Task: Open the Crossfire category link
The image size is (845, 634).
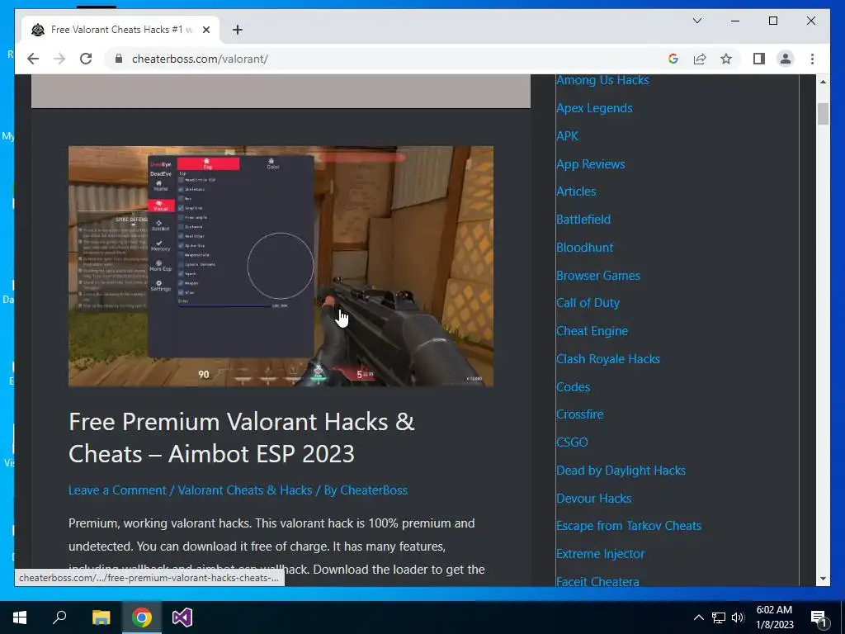Action: (580, 414)
